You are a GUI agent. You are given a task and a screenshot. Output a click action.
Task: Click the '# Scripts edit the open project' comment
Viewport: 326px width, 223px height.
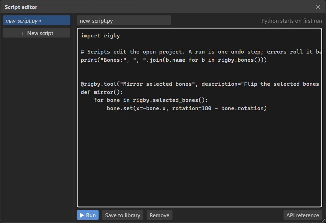(201, 52)
